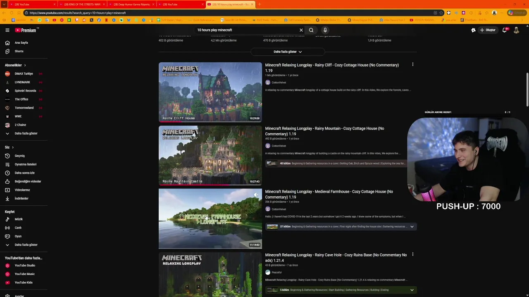The width and height of the screenshot is (529, 297).
Task: Open the Rainy Cliff Cozy Cottage title
Action: pyautogui.click(x=332, y=68)
